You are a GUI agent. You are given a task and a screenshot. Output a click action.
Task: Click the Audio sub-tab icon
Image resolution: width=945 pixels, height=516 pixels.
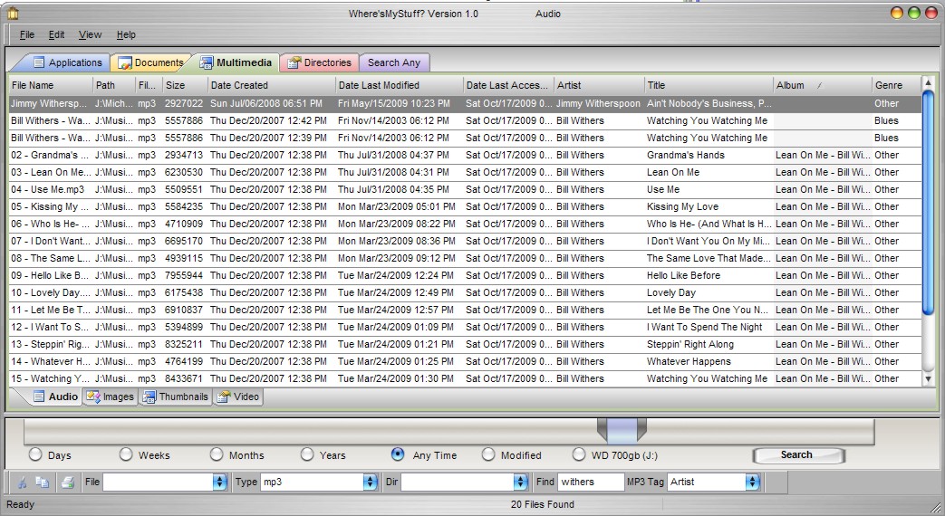[x=39, y=397]
